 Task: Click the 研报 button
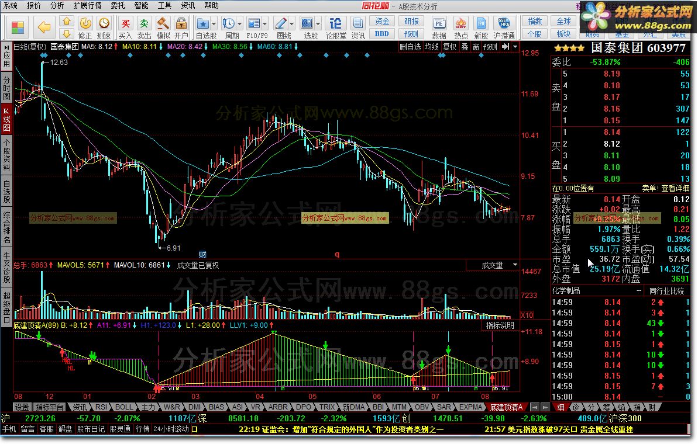(411, 22)
